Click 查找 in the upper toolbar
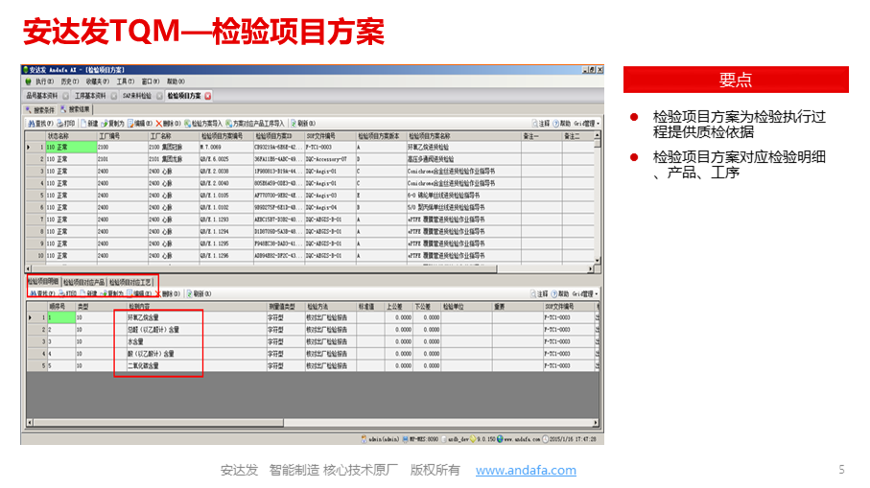870x488 pixels. pyautogui.click(x=41, y=123)
